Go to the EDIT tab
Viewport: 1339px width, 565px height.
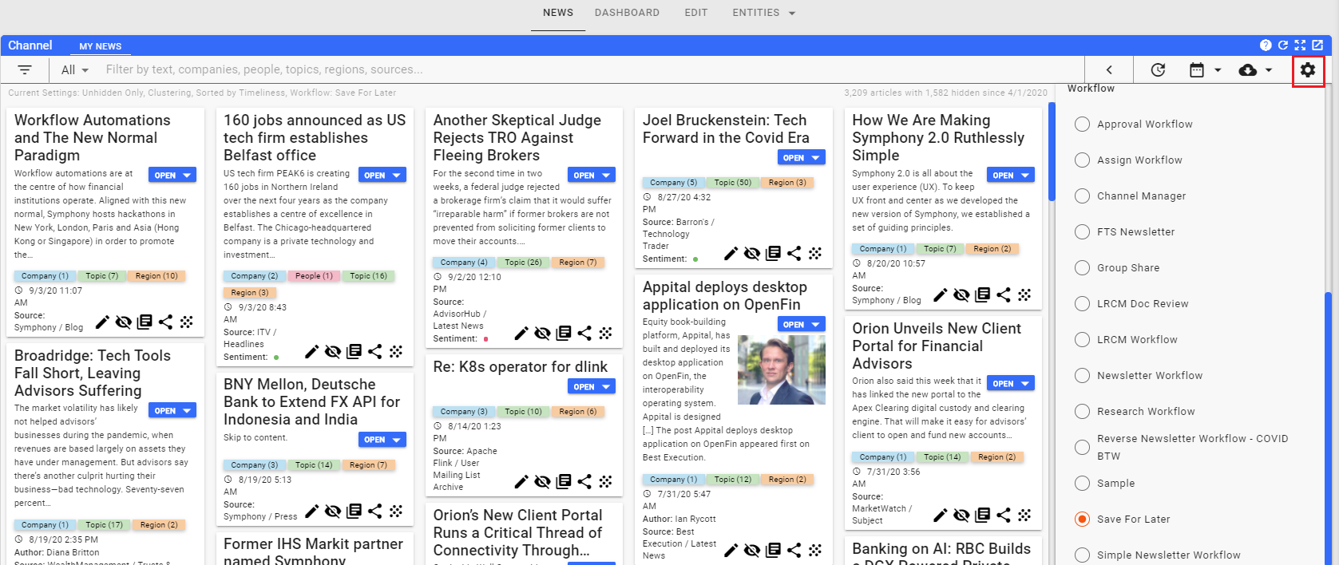coord(696,13)
